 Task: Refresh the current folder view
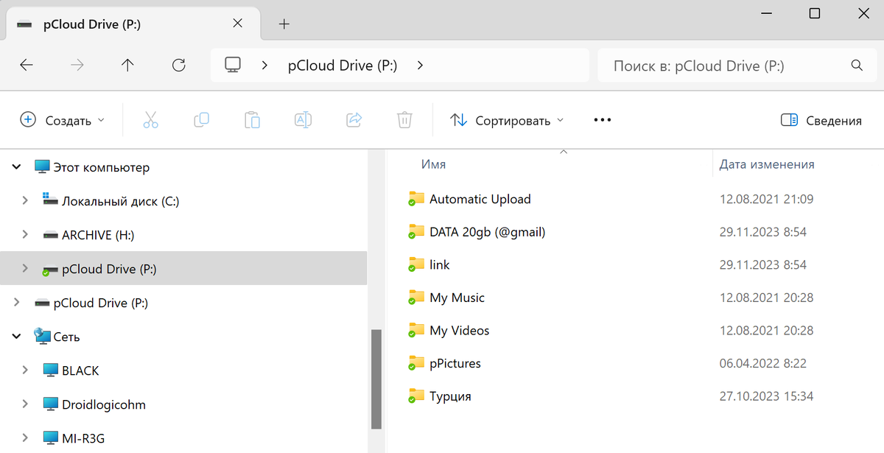click(x=178, y=65)
